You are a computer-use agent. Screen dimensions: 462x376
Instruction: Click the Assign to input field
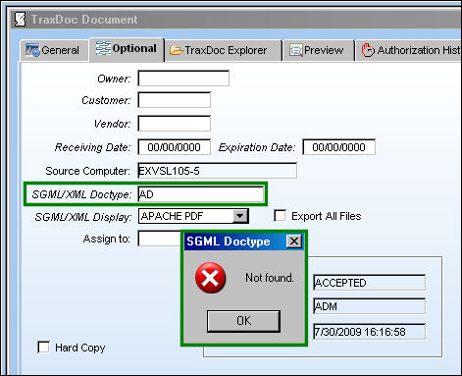point(160,239)
